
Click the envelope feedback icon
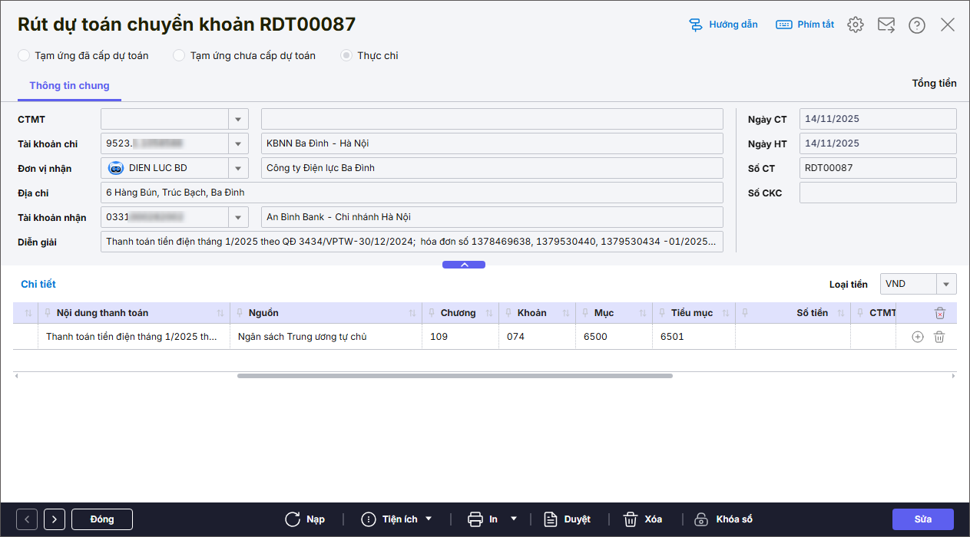tap(886, 25)
